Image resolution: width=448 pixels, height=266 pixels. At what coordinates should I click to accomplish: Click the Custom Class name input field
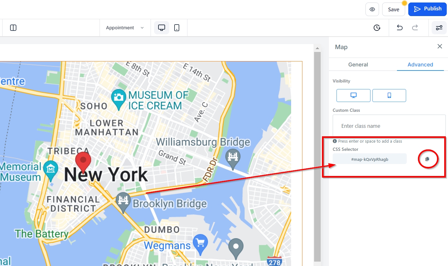pos(389,126)
